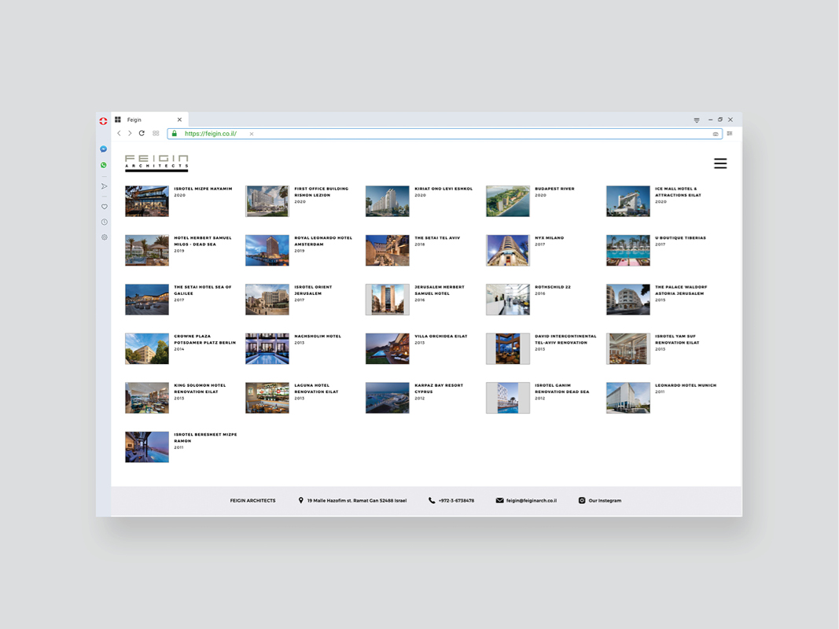Screen dimensions: 839x629
Task: Open the Karpaz Bay Resort Cyprus thumbnail
Action: click(388, 398)
